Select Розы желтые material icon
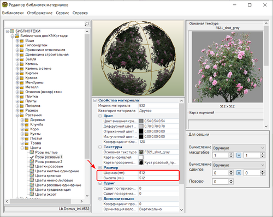The height and width of the screenshot is (217, 273). coord(32,152)
